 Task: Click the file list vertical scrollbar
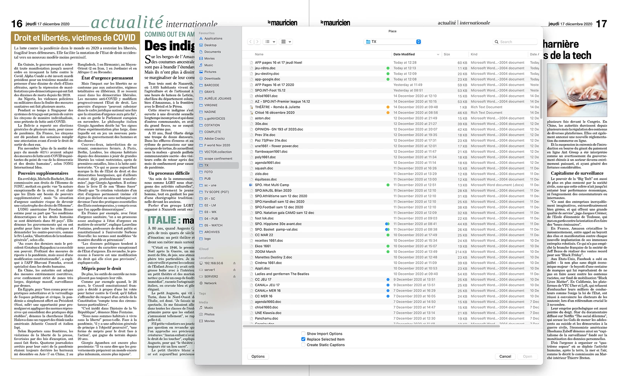click(x=541, y=89)
